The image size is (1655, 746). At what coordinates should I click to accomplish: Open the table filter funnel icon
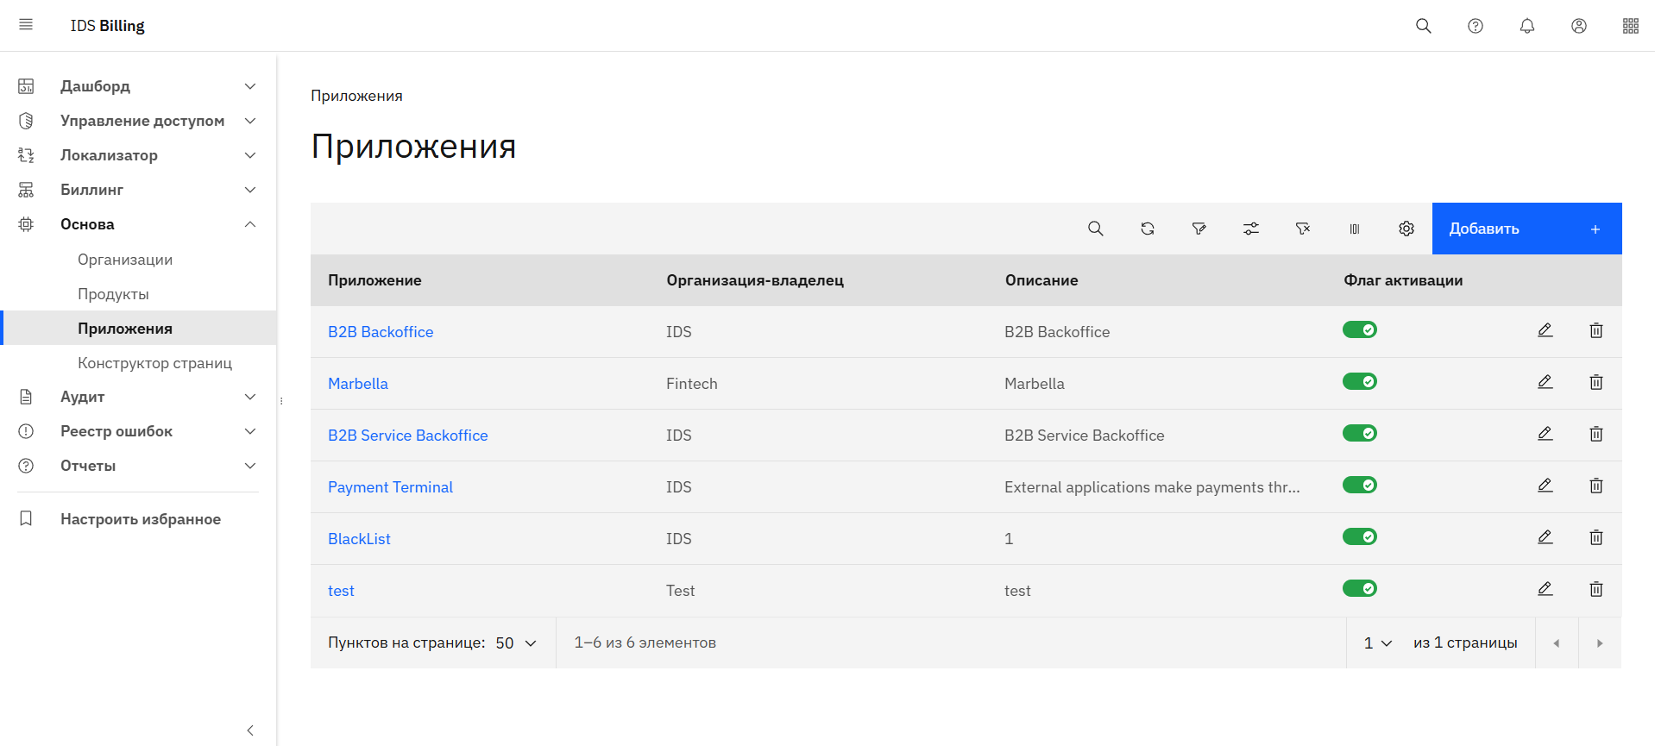[1199, 229]
